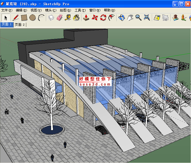Select the arrow Select tool
Screen dimensions: 191x163
(x=6, y=18)
